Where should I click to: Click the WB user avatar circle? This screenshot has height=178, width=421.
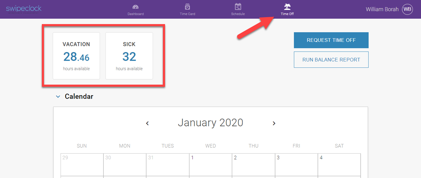[407, 9]
